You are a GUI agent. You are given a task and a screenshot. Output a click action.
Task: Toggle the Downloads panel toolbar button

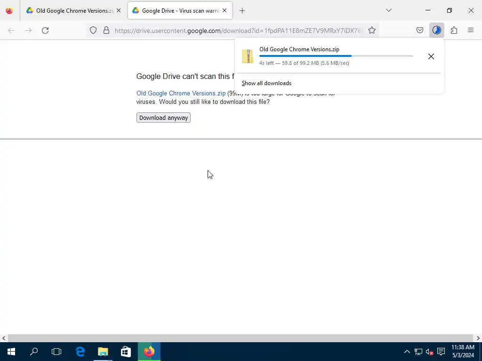(x=437, y=30)
